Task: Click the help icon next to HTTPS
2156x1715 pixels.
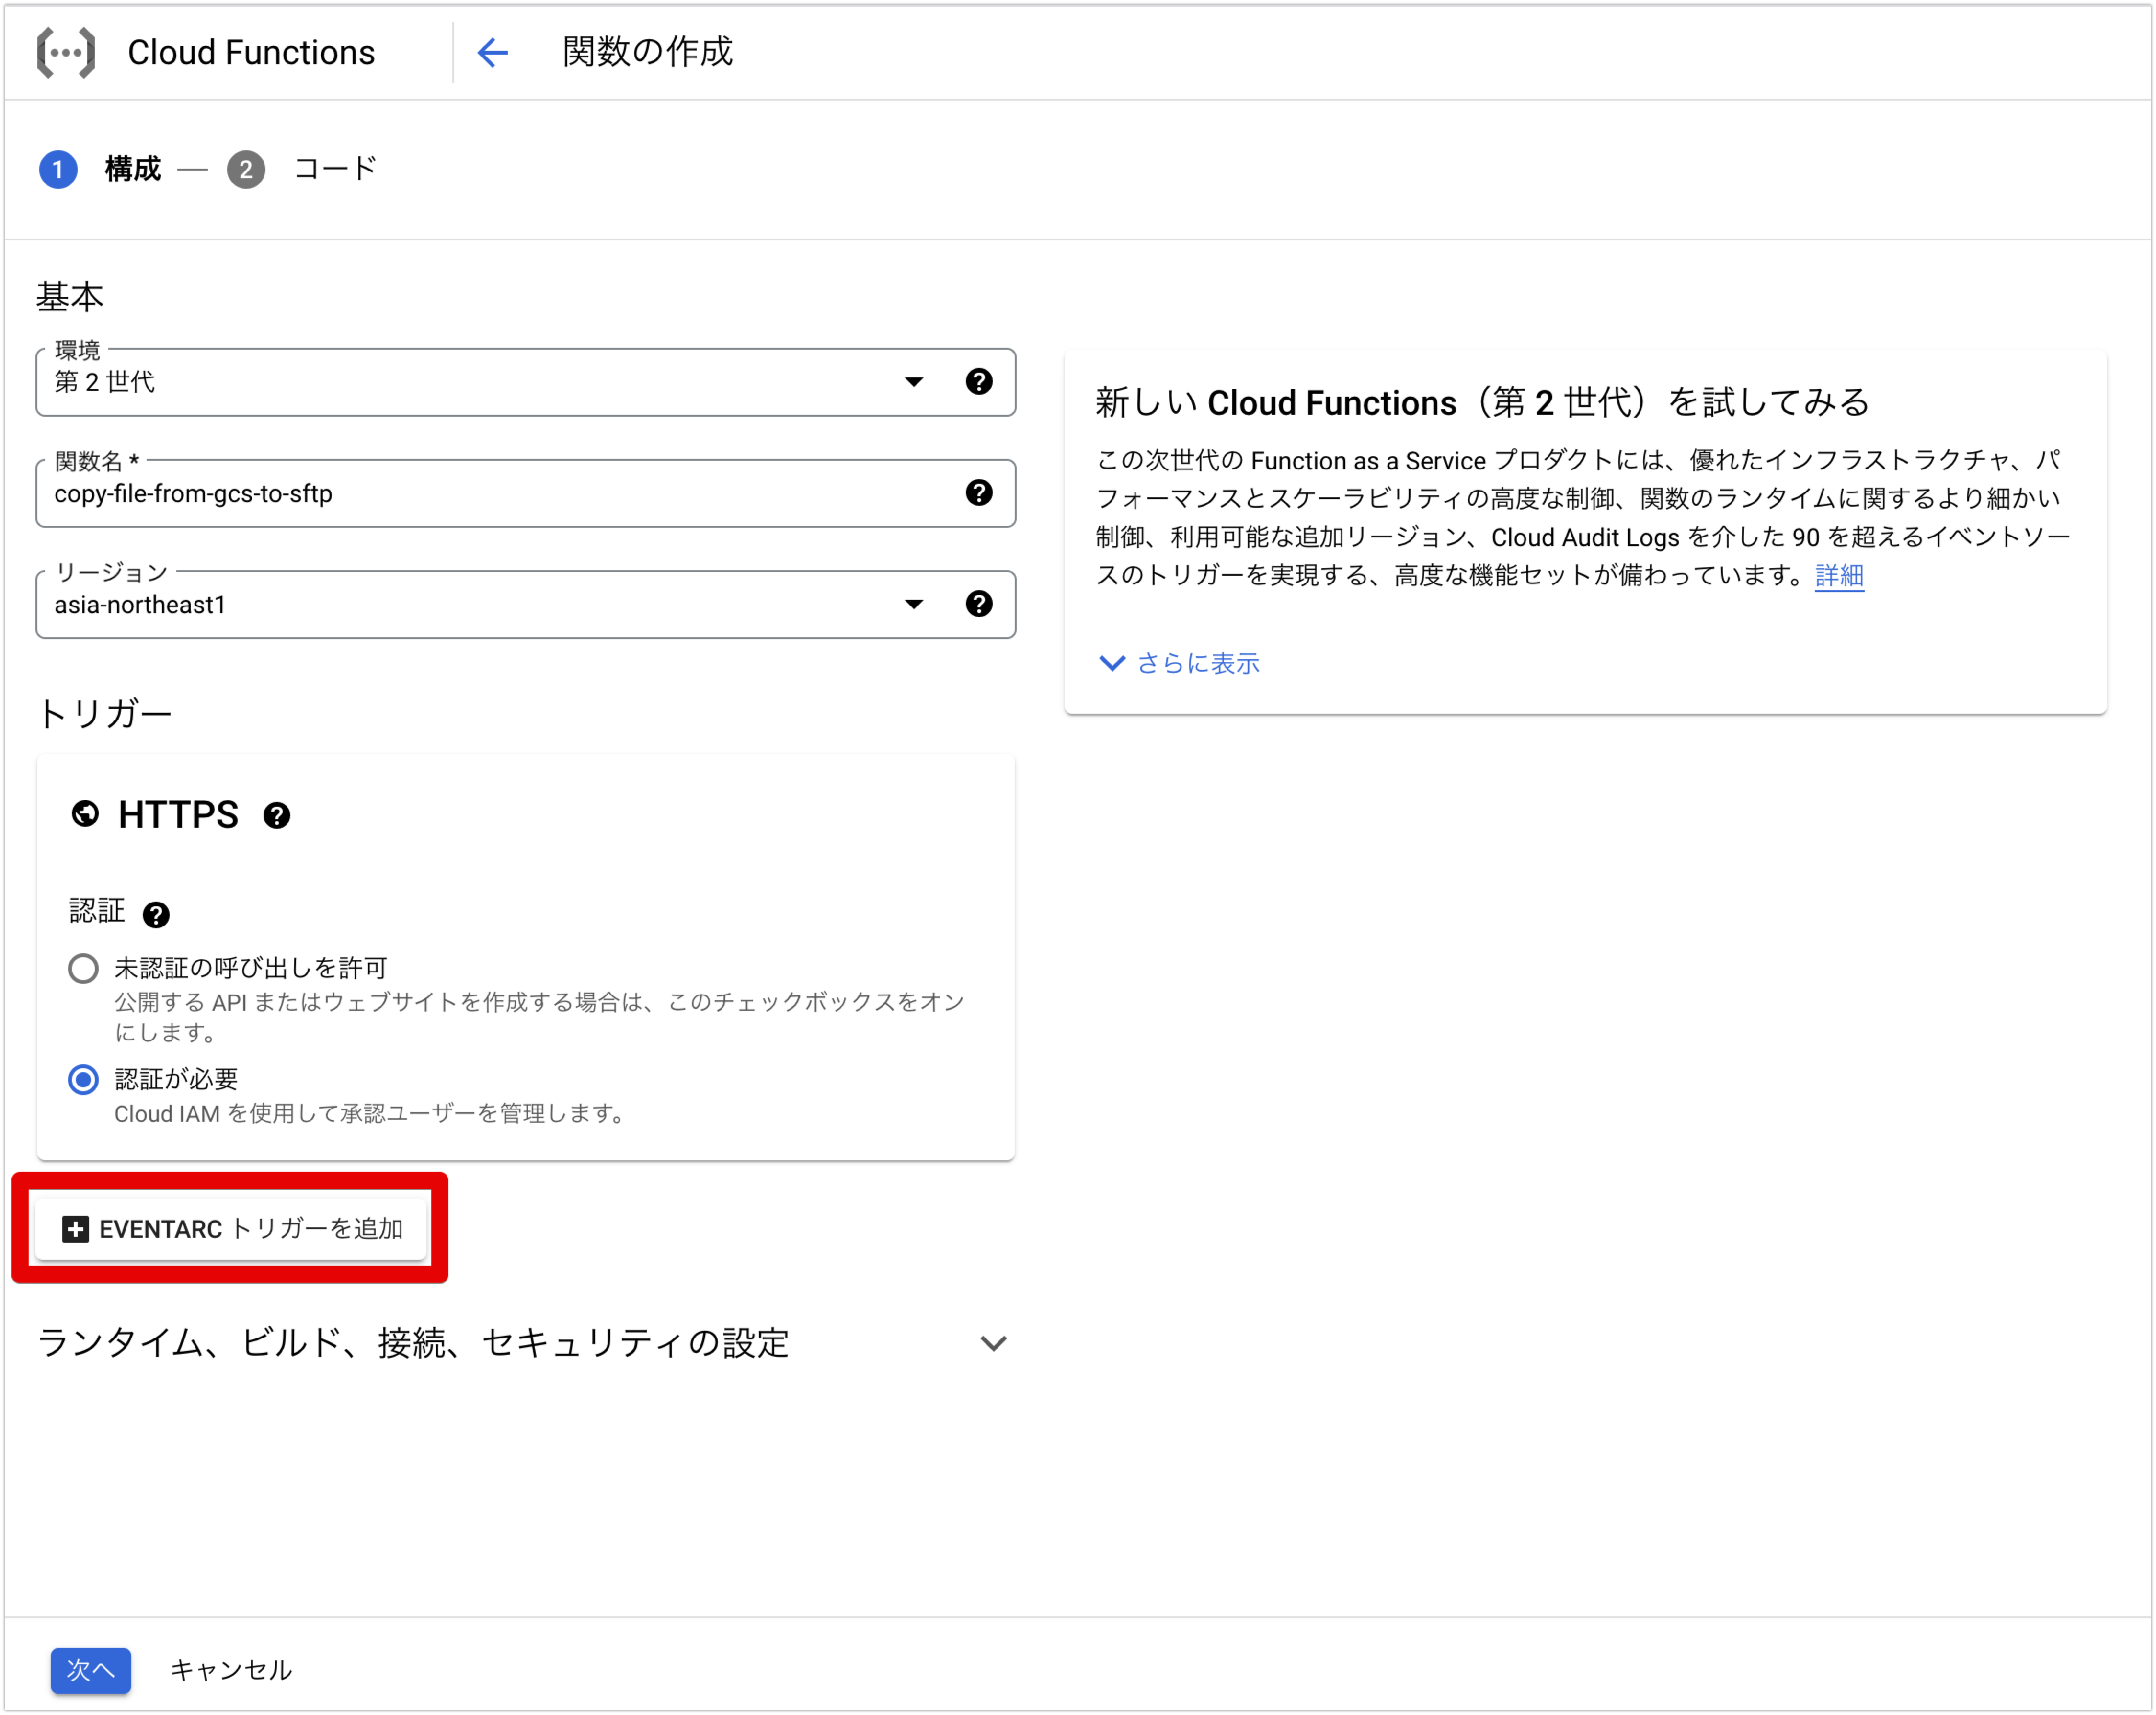Action: point(277,816)
